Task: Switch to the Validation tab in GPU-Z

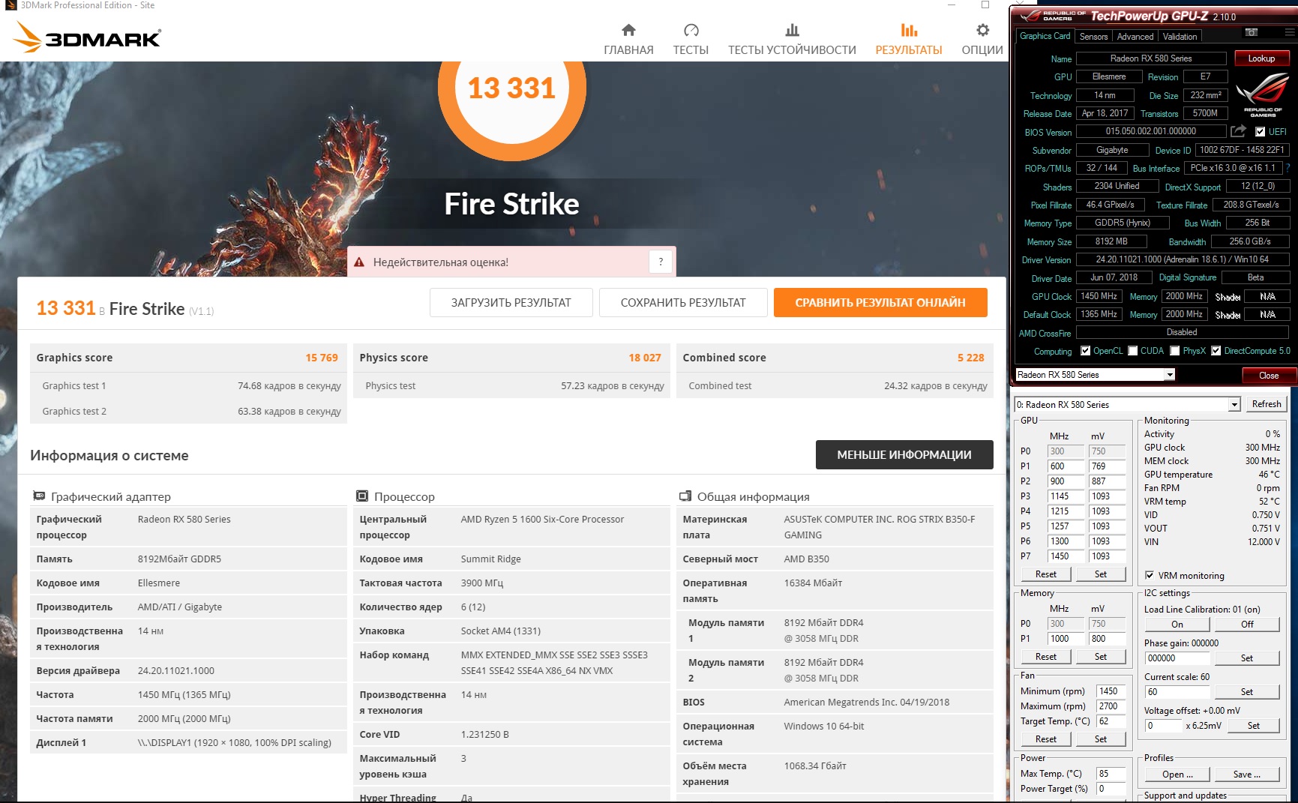Action: pyautogui.click(x=1180, y=36)
